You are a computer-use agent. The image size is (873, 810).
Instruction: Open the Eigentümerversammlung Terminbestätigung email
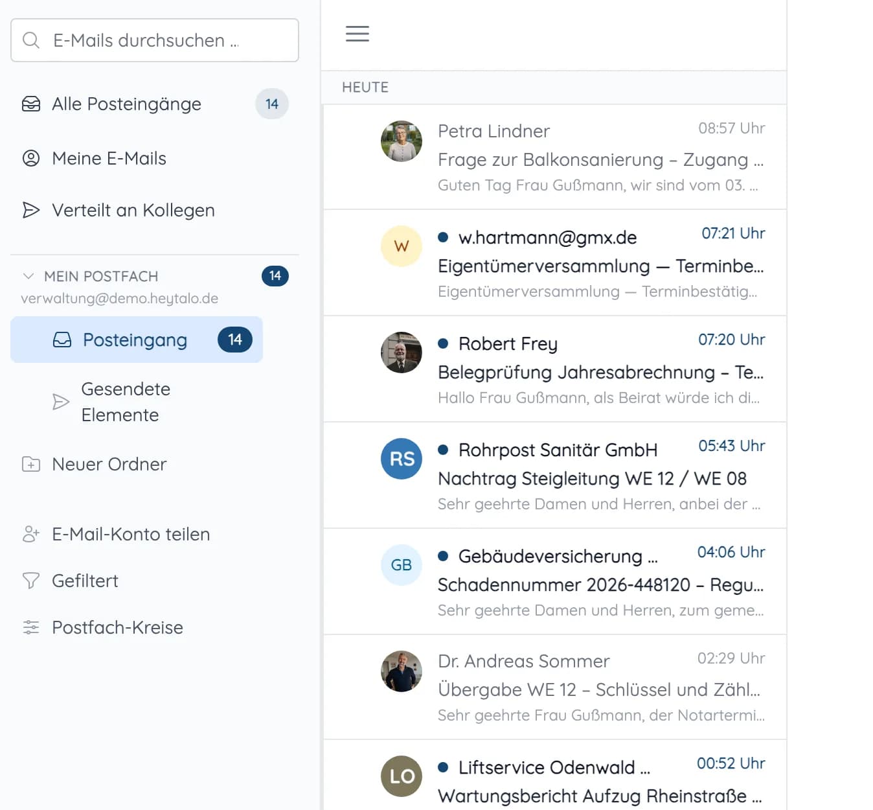(554, 263)
